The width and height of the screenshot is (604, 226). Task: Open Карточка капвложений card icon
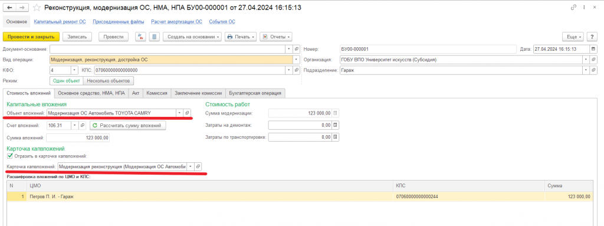click(198, 166)
